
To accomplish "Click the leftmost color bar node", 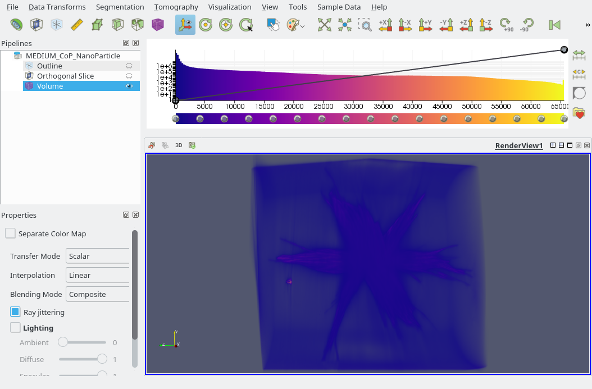I will pyautogui.click(x=175, y=119).
